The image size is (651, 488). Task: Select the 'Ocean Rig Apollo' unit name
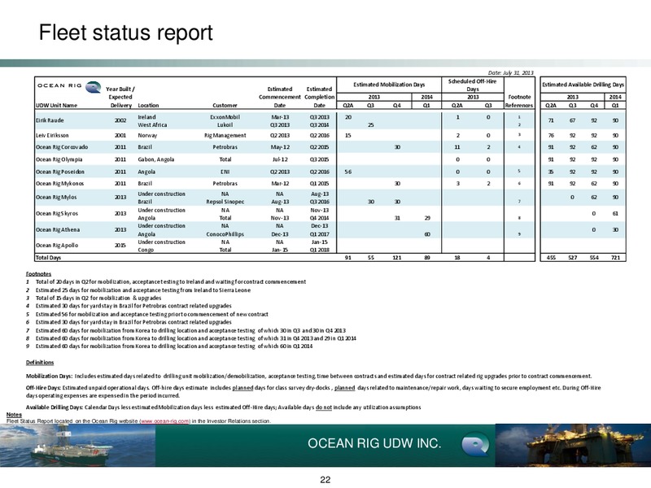[x=57, y=246]
